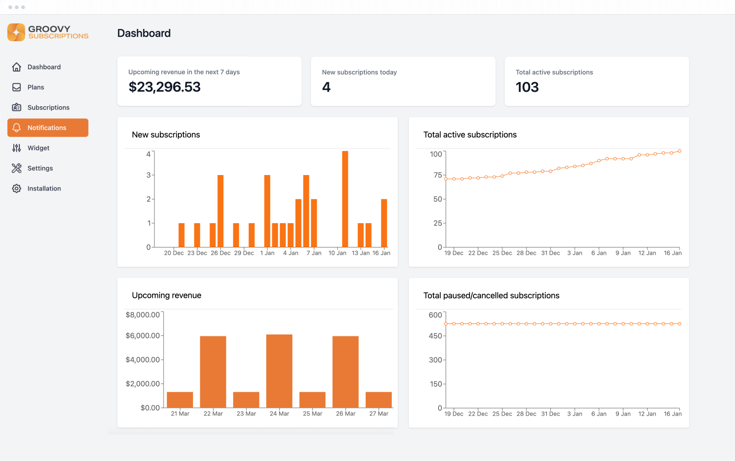The height and width of the screenshot is (461, 735).
Task: Click the 27 Mar upcoming revenue bar
Action: point(378,400)
